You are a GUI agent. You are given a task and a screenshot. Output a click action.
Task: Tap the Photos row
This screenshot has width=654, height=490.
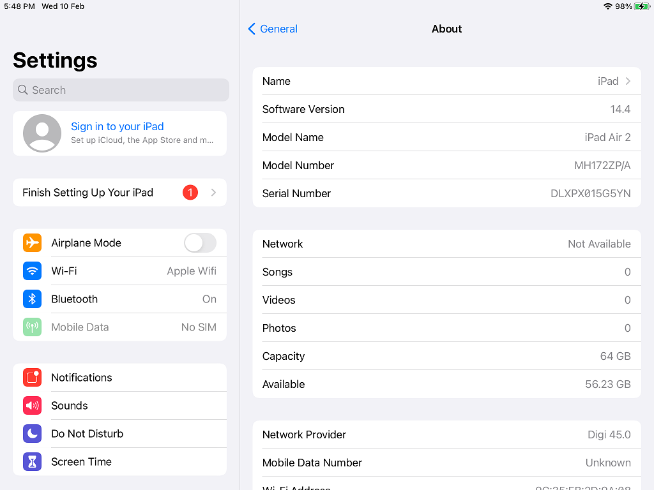(x=446, y=328)
